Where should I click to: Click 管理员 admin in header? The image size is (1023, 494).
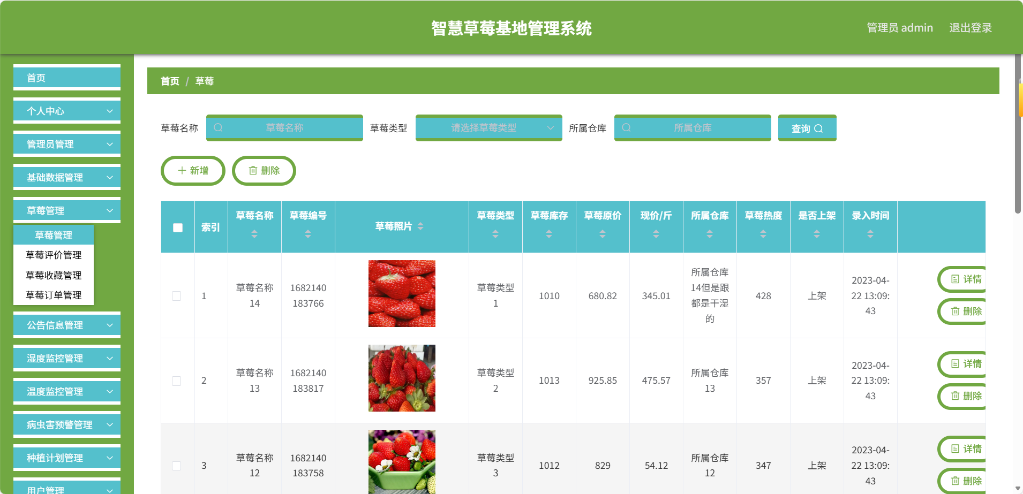coord(900,28)
